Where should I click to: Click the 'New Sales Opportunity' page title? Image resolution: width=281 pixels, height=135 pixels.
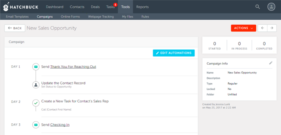click(x=52, y=28)
